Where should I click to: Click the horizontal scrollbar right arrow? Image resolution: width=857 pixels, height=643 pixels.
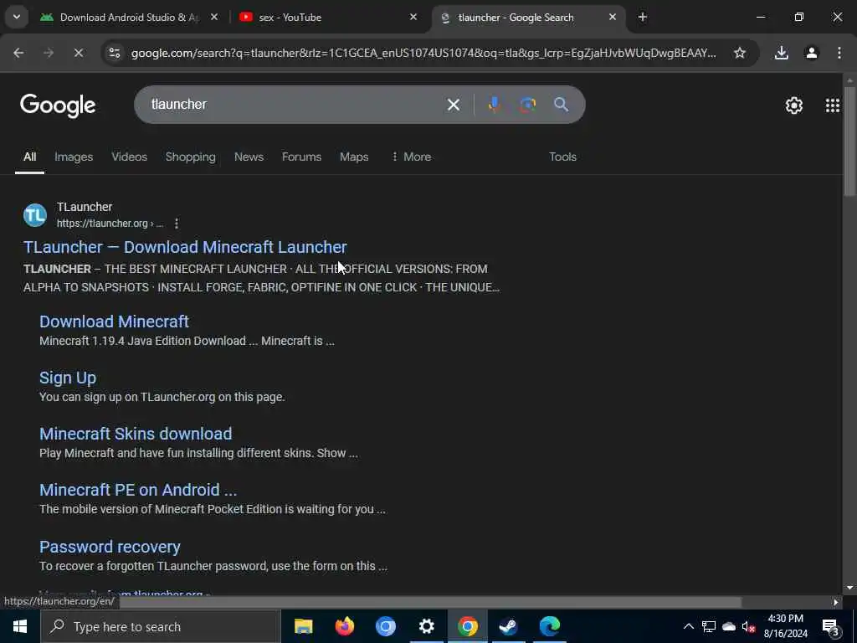click(x=836, y=603)
